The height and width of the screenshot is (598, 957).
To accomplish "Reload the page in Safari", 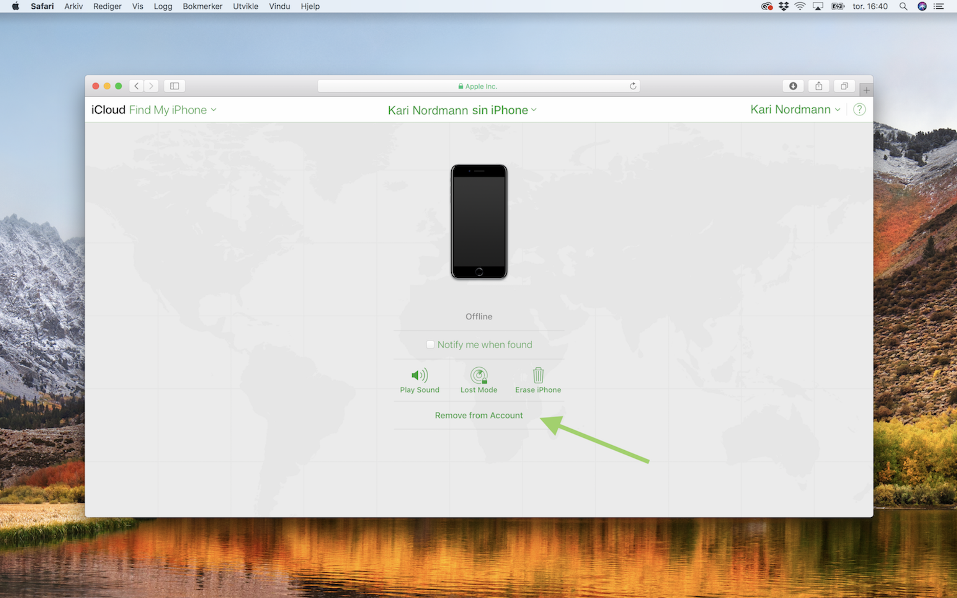I will click(633, 86).
